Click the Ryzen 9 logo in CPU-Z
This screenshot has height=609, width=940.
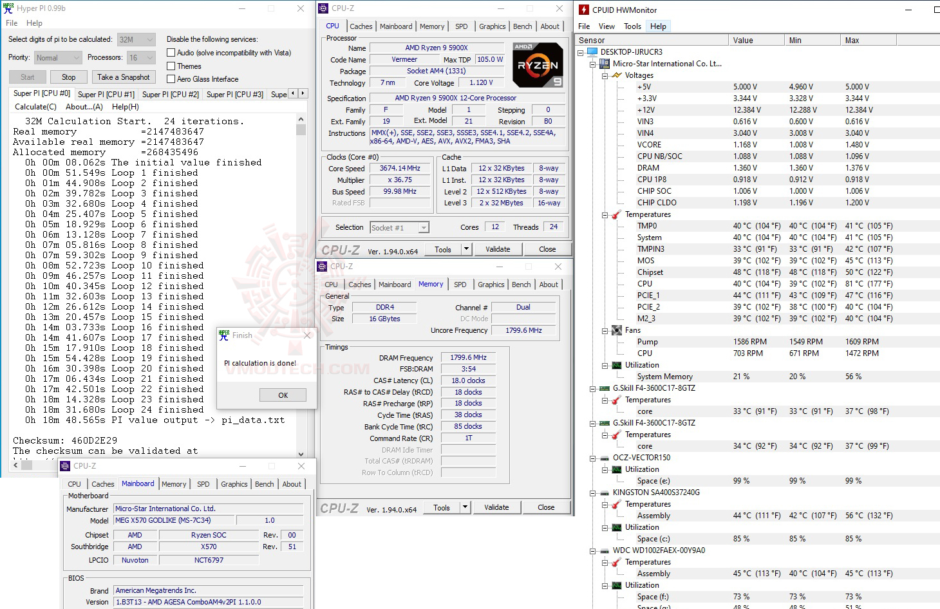tap(538, 65)
